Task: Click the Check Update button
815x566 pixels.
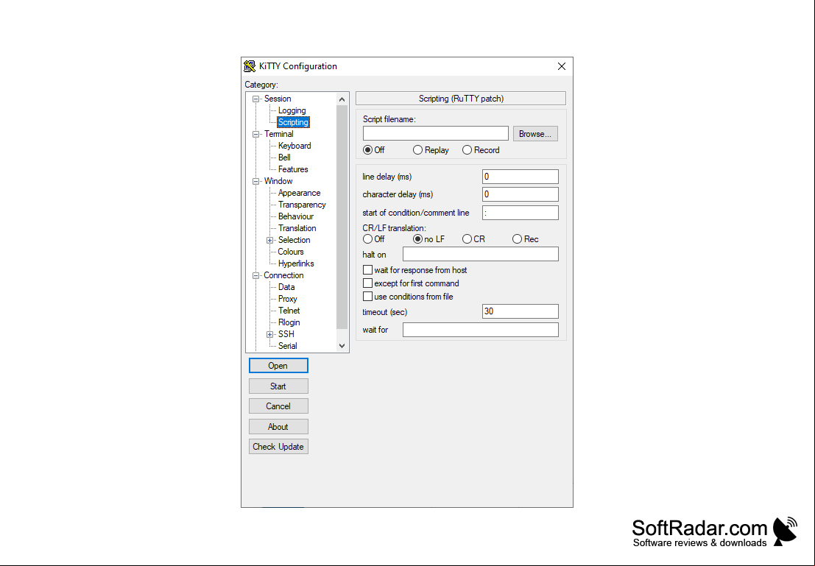Action: (278, 447)
